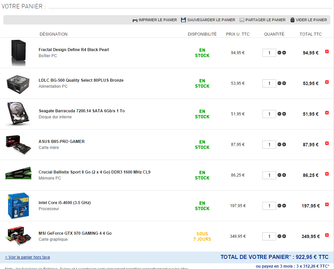This screenshot has width=334, height=269.
Task: Remove Intel Core i5-4690 with red X
Action: 327,204
